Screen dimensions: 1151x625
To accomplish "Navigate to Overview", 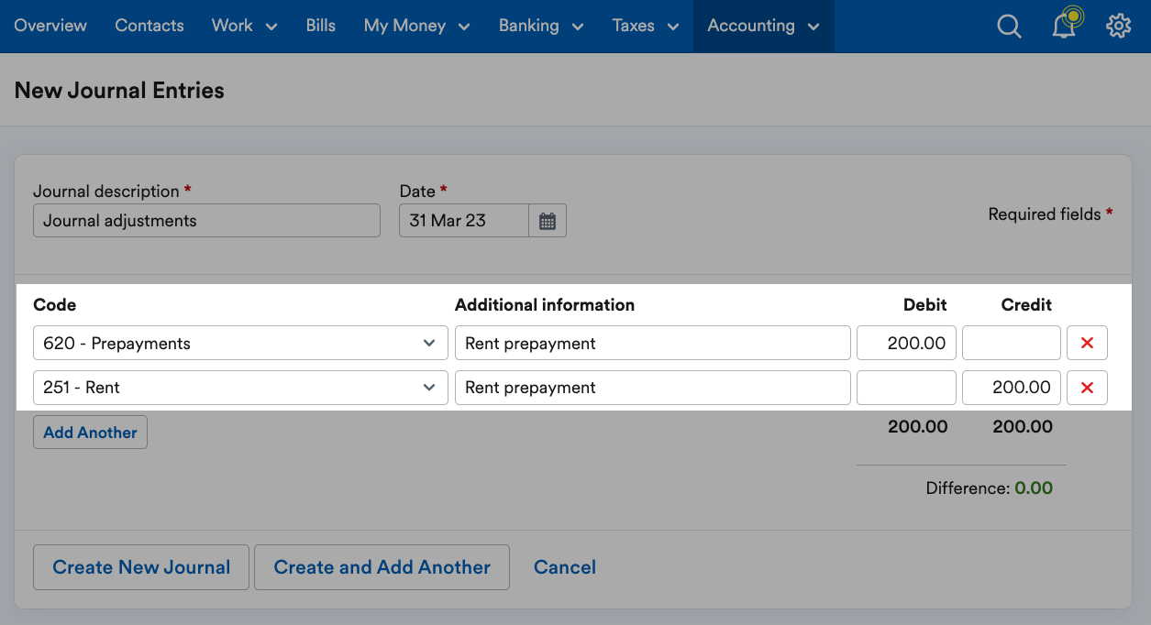I will (x=50, y=26).
